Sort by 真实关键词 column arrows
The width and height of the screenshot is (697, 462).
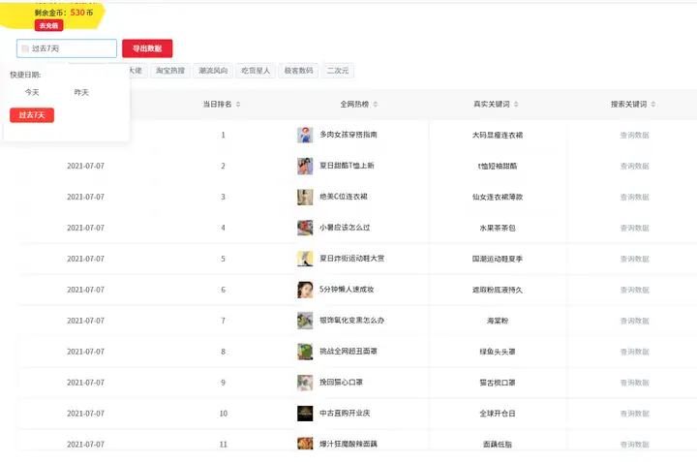tap(516, 104)
